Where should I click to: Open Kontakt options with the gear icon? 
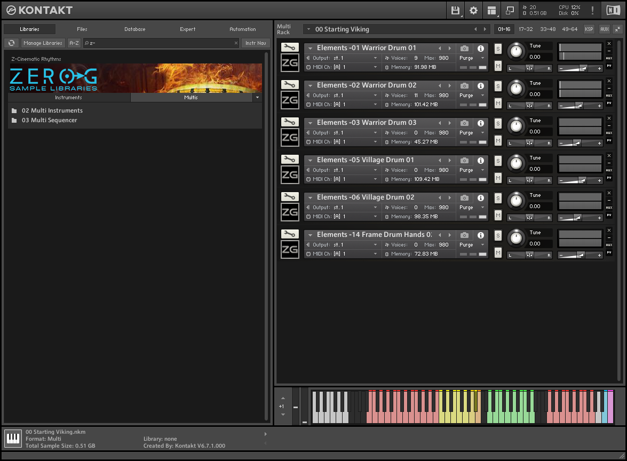473,10
